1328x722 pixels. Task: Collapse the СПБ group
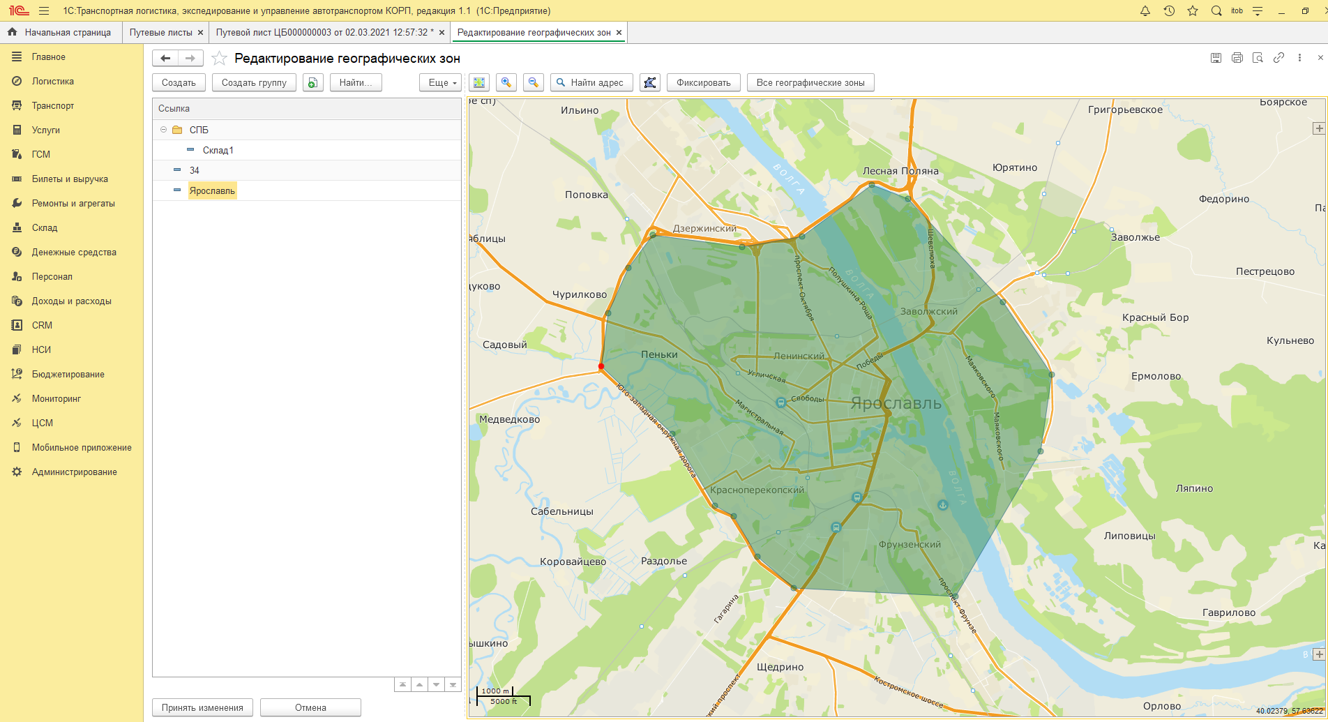(x=163, y=130)
